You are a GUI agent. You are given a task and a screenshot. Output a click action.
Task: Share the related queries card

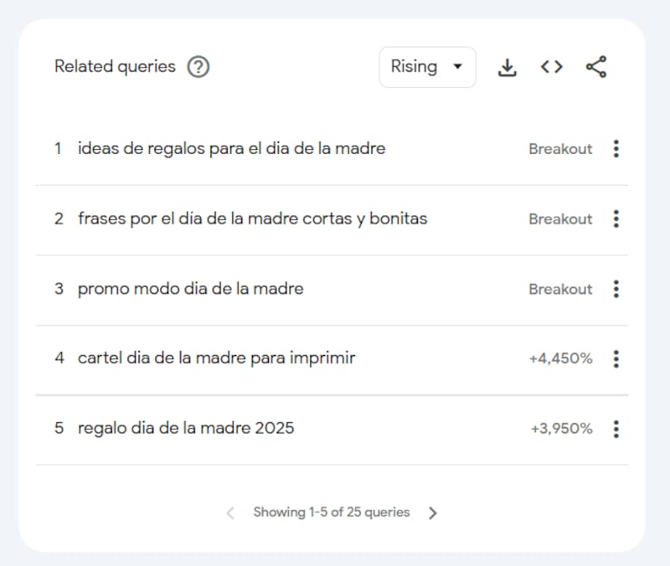pyautogui.click(x=596, y=68)
